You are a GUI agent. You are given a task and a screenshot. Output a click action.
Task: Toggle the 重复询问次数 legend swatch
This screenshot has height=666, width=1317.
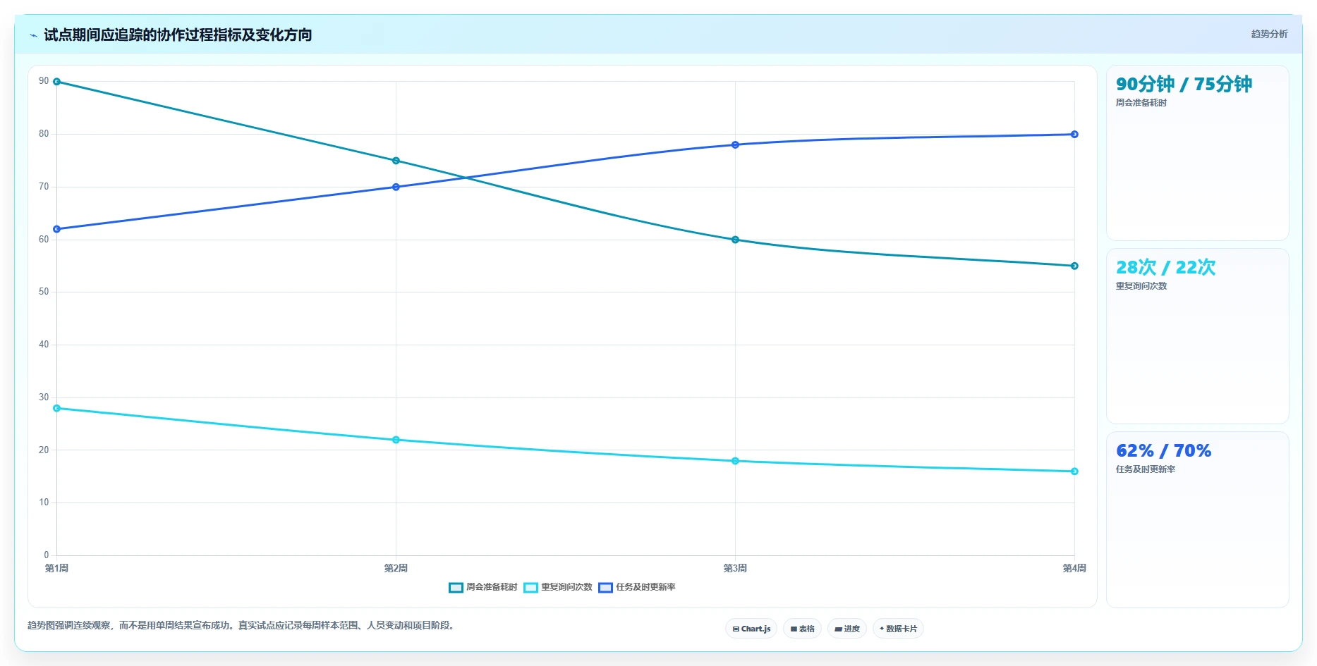pos(530,588)
